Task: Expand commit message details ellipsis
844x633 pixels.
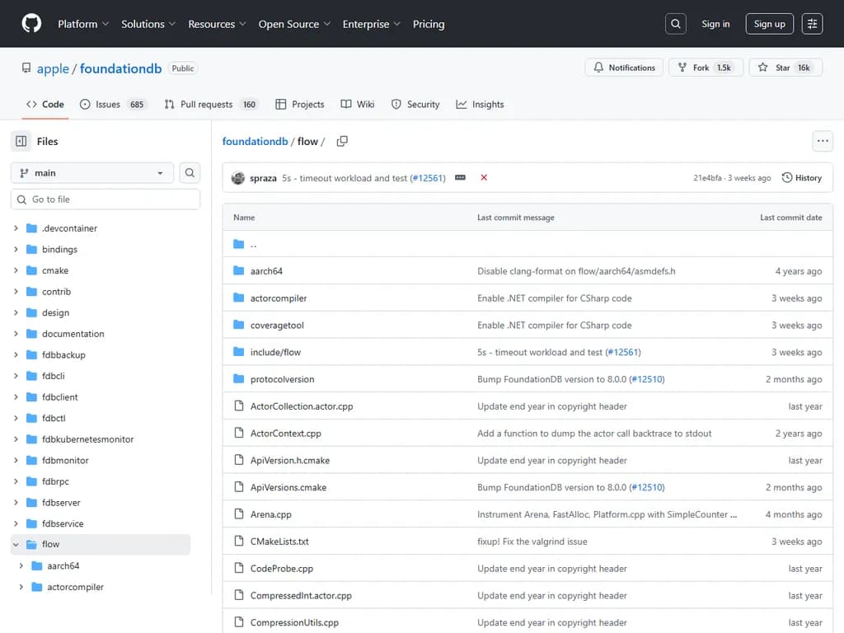Action: tap(460, 178)
